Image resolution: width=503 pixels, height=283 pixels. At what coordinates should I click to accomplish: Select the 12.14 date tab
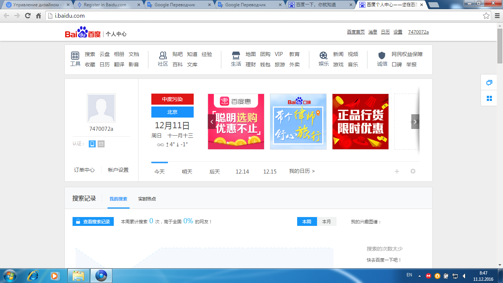point(242,172)
